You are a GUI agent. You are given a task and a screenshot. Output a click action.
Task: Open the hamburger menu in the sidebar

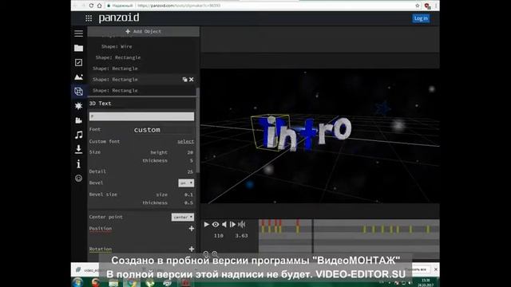(x=78, y=33)
